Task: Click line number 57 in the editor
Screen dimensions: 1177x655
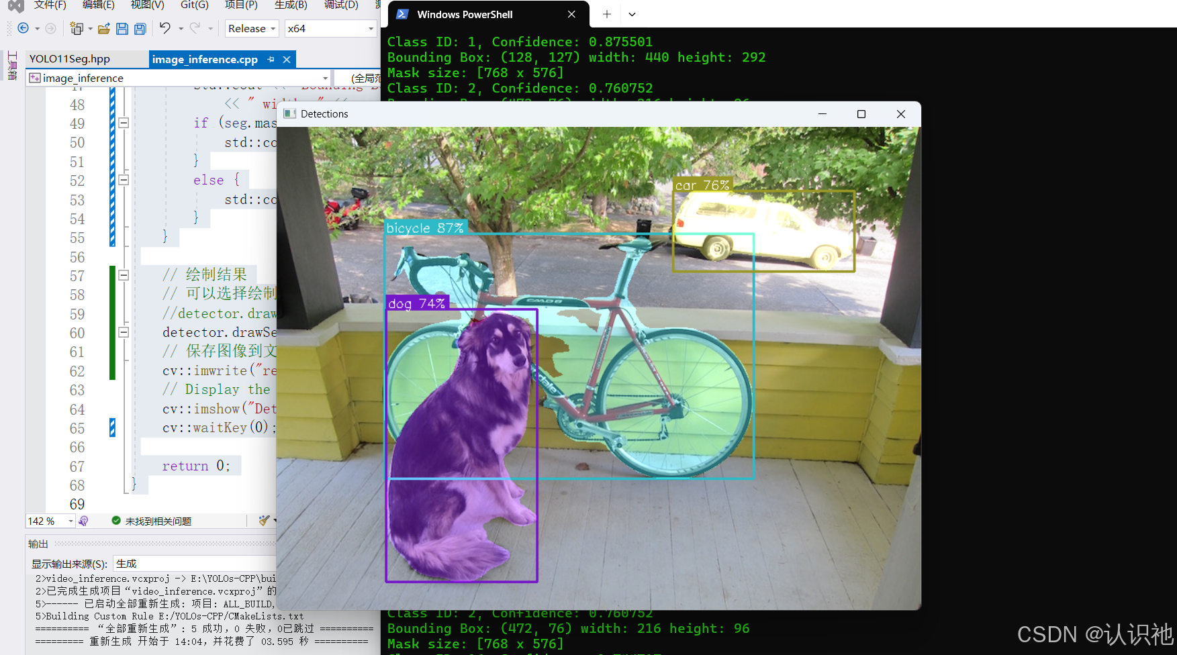Action: coord(77,276)
